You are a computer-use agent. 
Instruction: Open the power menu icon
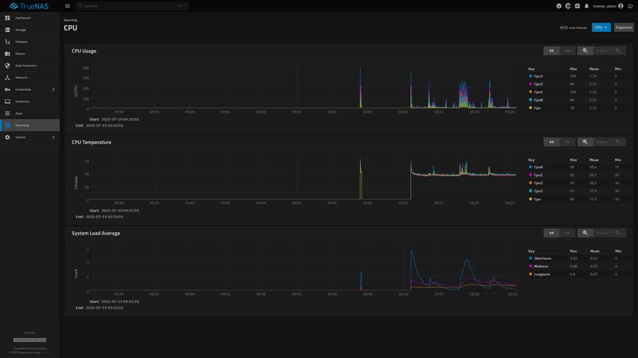click(x=630, y=6)
